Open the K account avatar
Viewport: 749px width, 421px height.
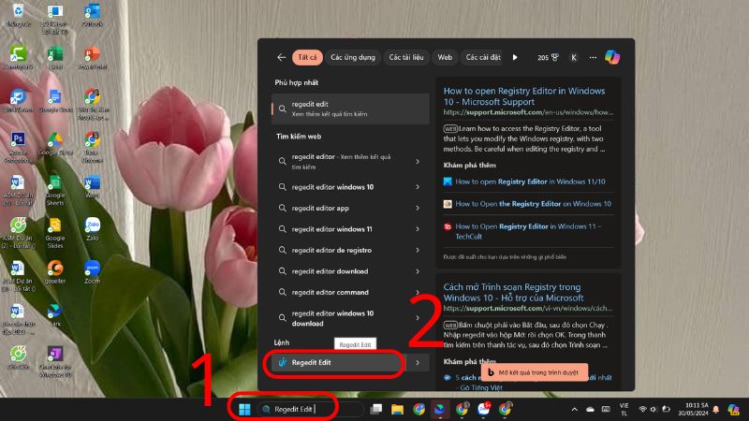574,57
